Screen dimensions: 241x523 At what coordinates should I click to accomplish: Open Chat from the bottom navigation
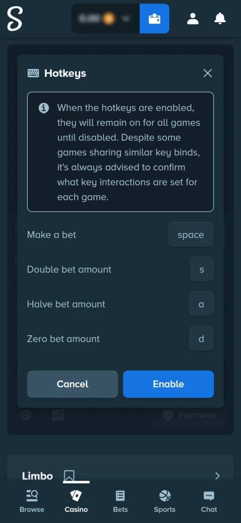point(209,500)
